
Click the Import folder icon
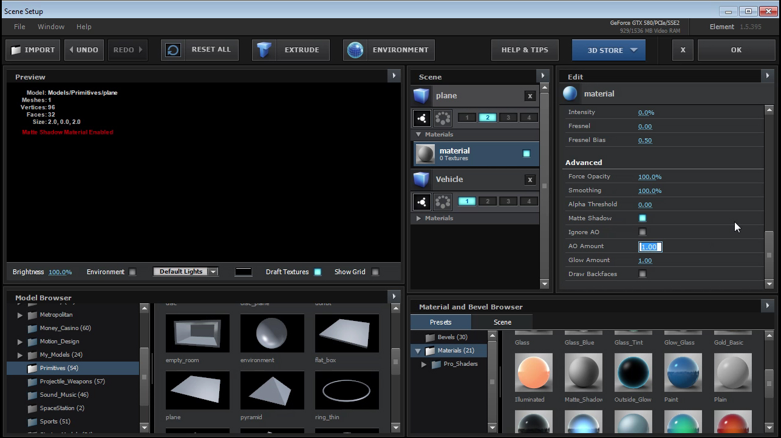(16, 50)
